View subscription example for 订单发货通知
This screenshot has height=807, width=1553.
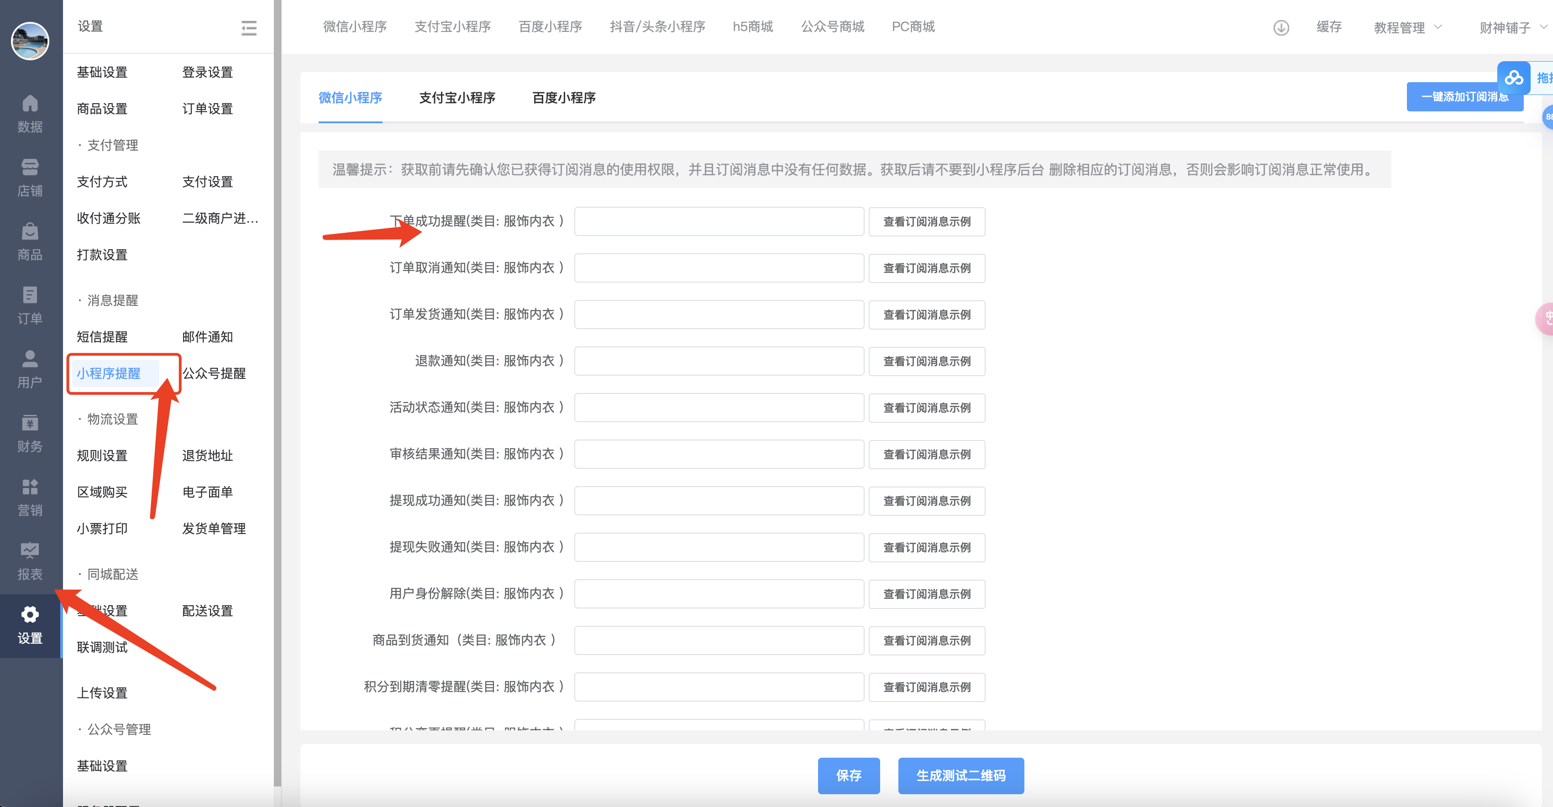(x=927, y=314)
